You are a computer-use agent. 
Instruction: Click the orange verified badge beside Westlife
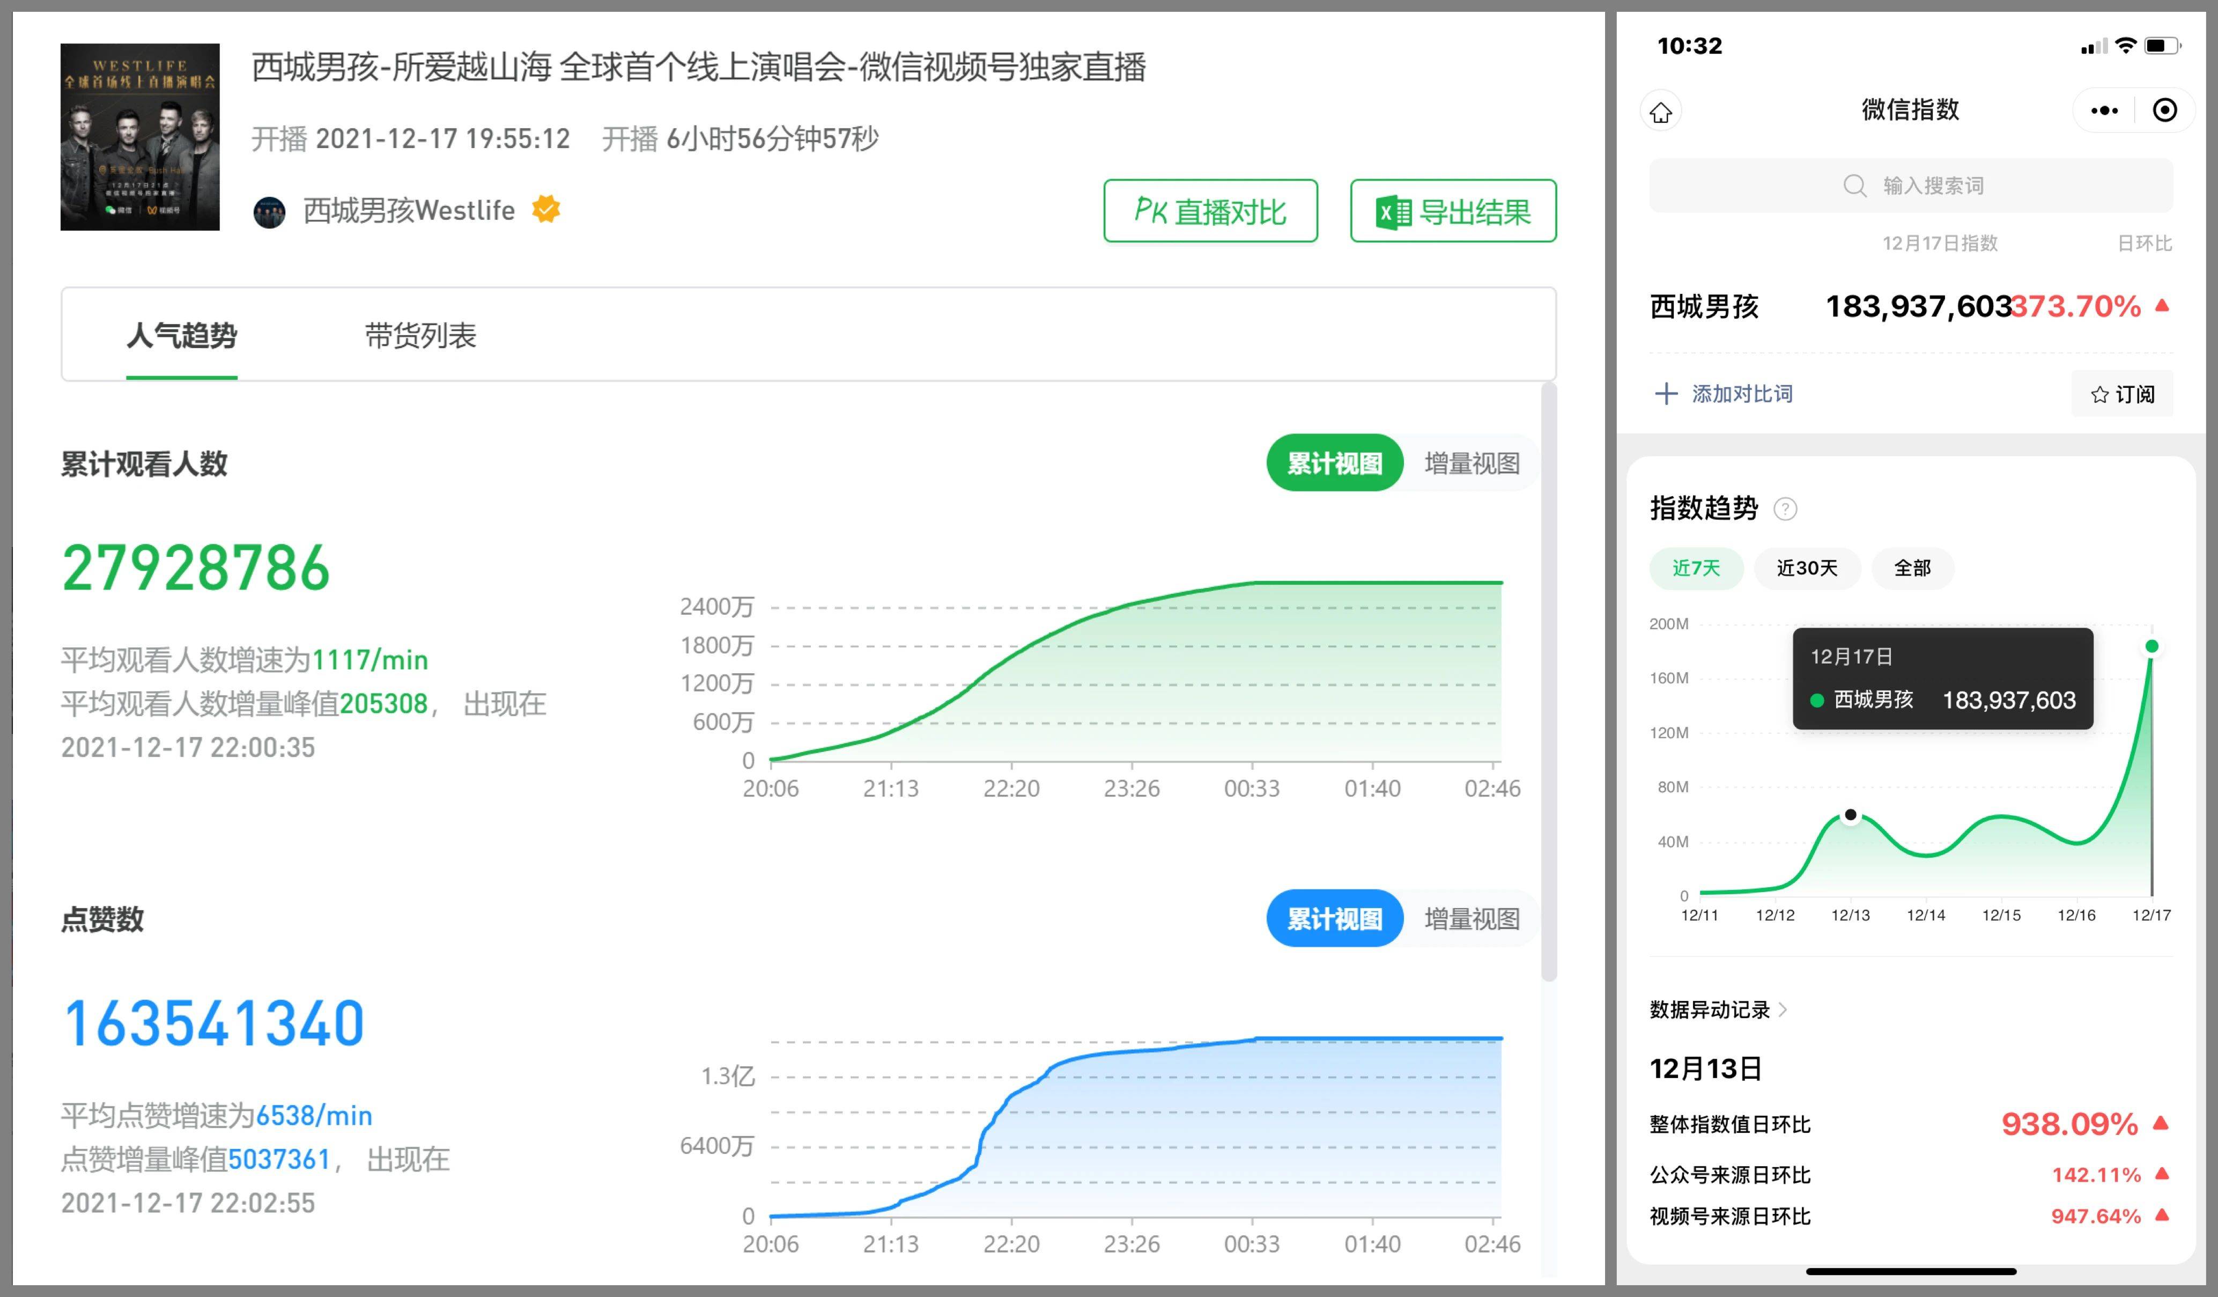546,210
